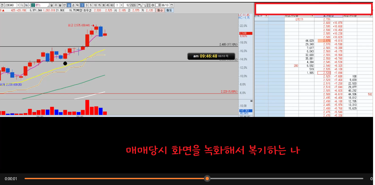Expand the middle order book header dropdown
Viewport: 375px width, 185px height.
point(312,16)
